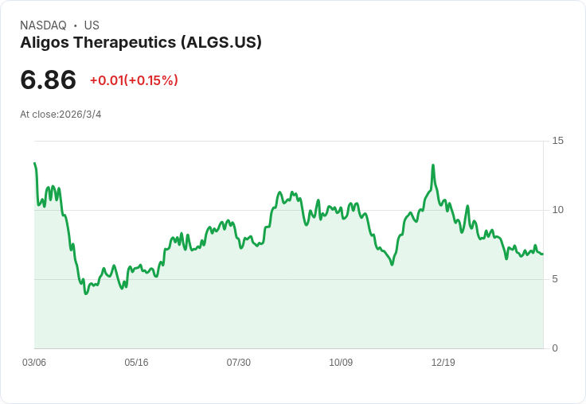The height and width of the screenshot is (404, 586).
Task: Select the 05/16 date on the x-axis
Action: coord(136,363)
